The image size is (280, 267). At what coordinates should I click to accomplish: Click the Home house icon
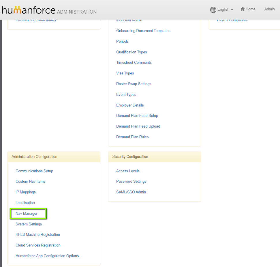(x=243, y=9)
